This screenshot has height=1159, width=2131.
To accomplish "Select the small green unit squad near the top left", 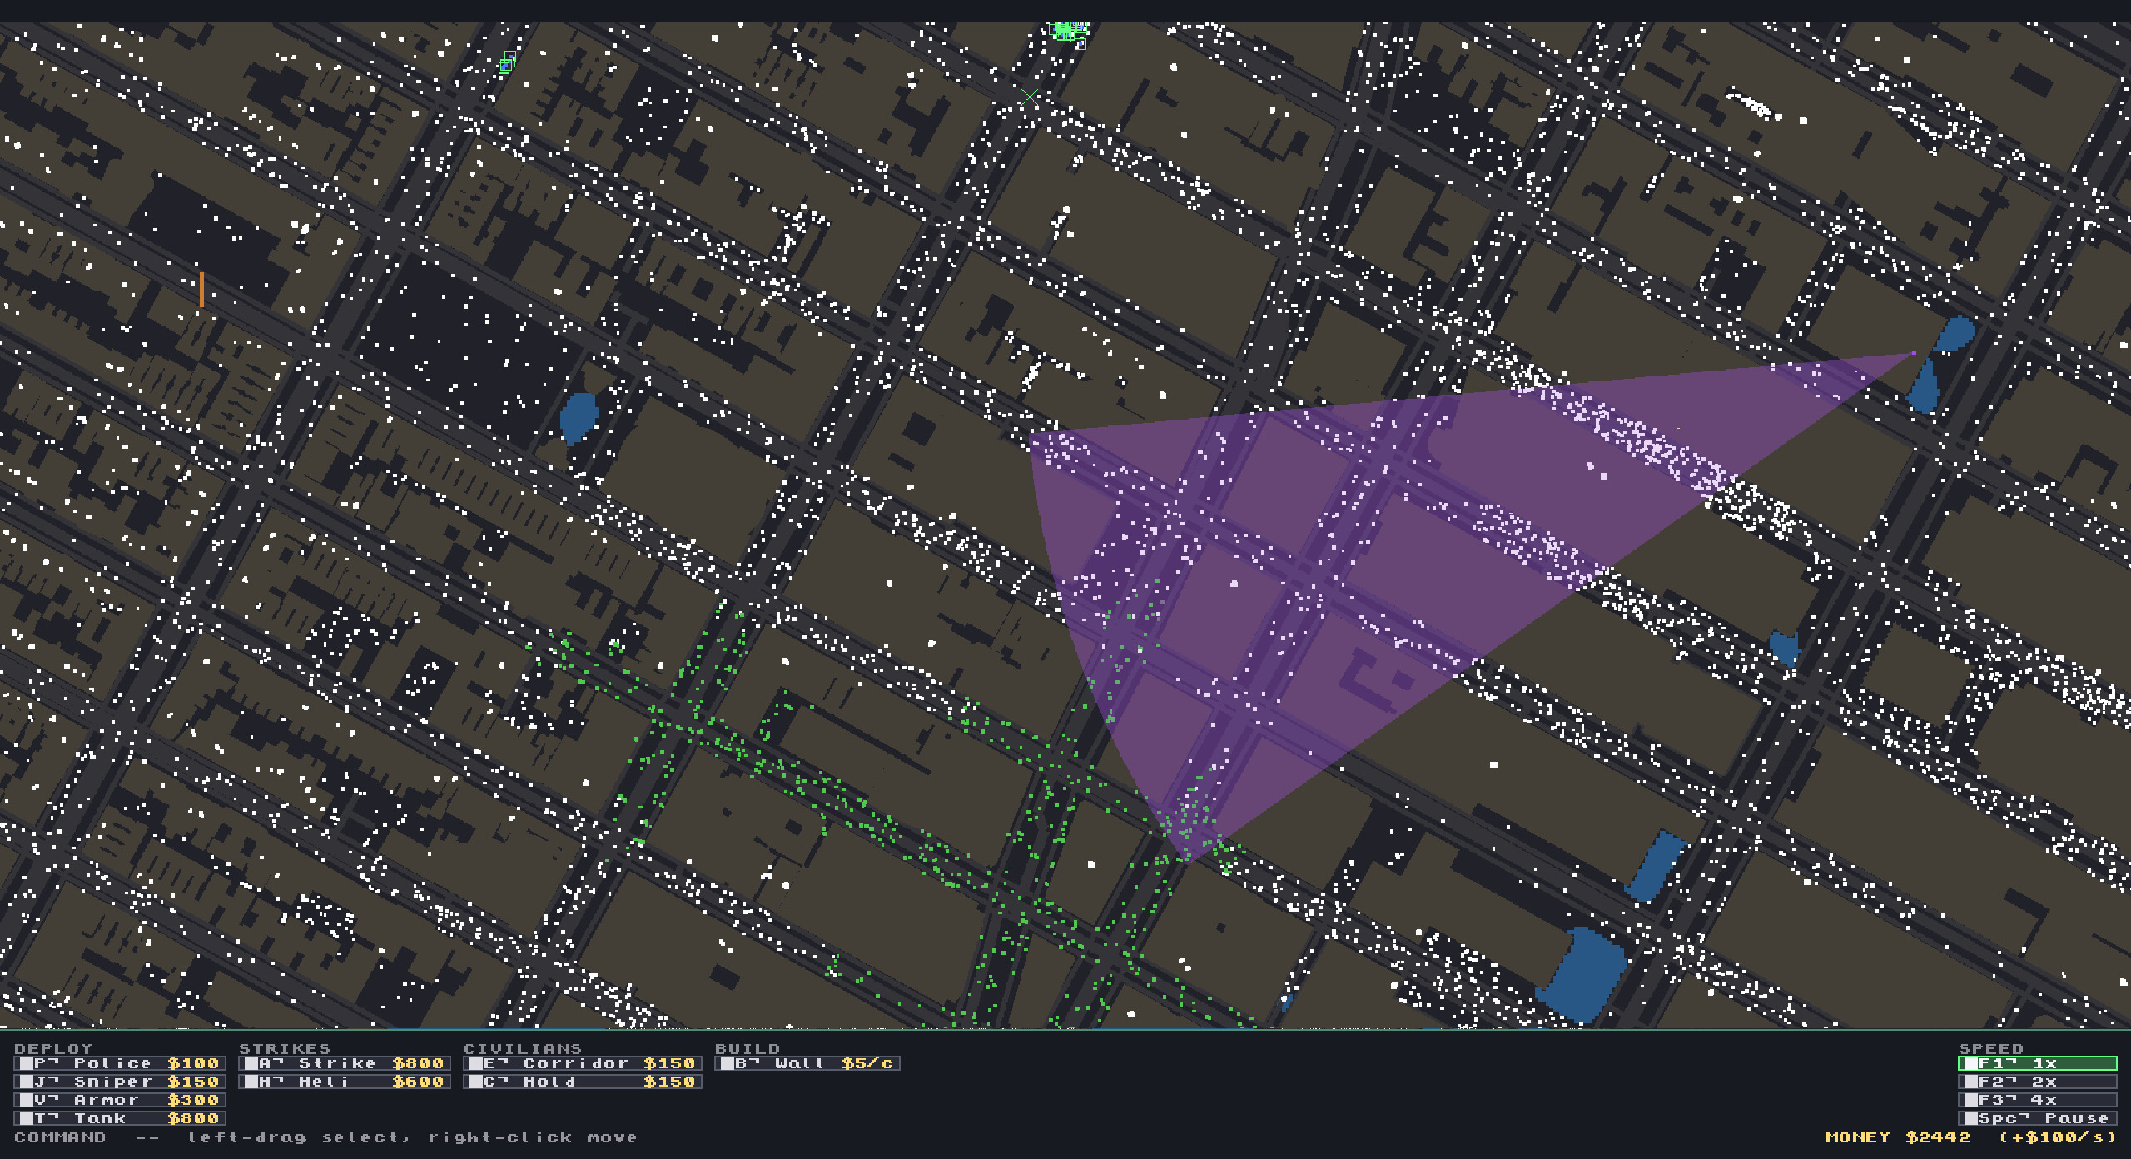I will coord(507,62).
